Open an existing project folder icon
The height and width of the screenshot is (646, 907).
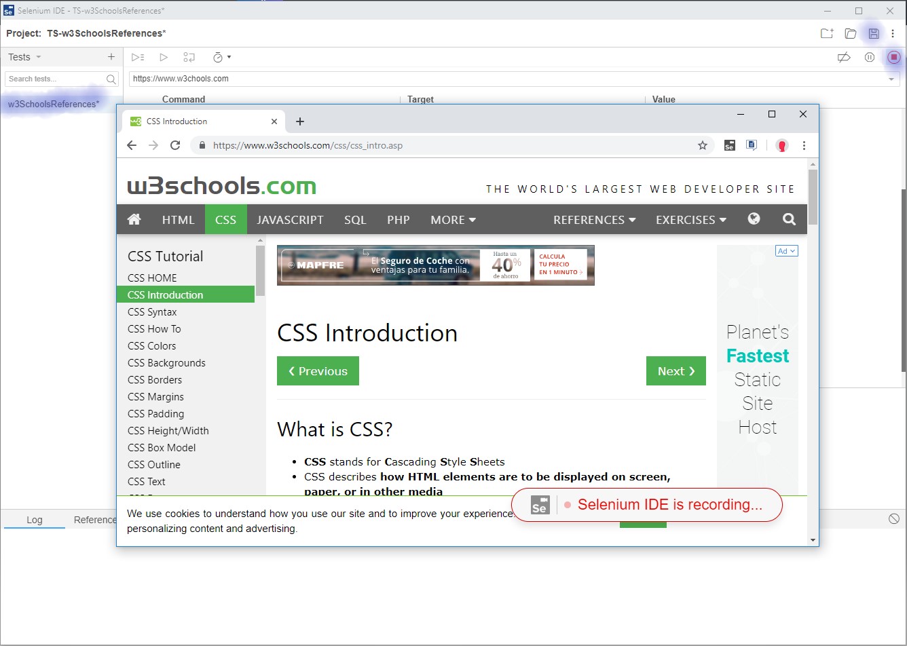click(x=850, y=33)
